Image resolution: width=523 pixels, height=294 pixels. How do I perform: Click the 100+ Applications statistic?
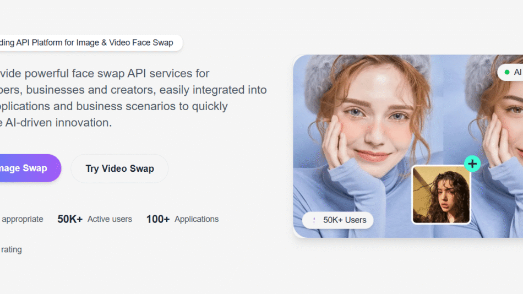(182, 219)
